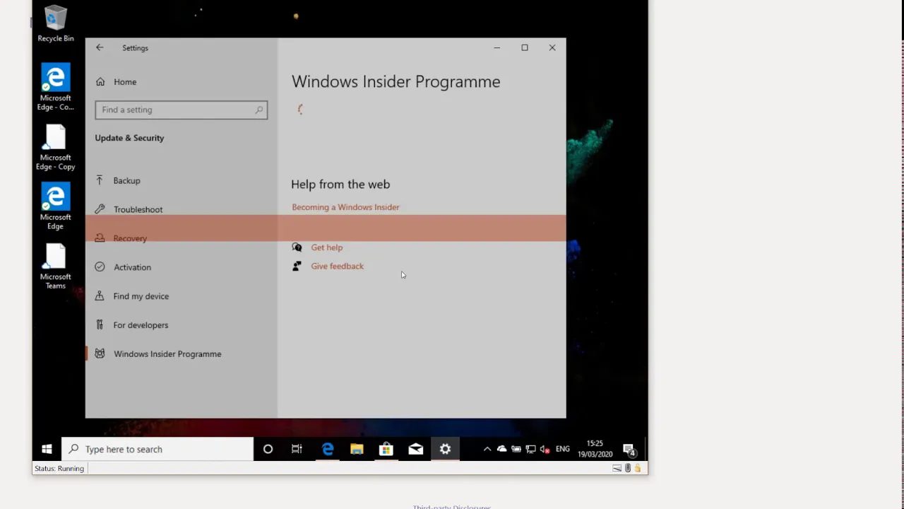The width and height of the screenshot is (904, 509).
Task: Open Mail app from the taskbar
Action: pos(415,449)
